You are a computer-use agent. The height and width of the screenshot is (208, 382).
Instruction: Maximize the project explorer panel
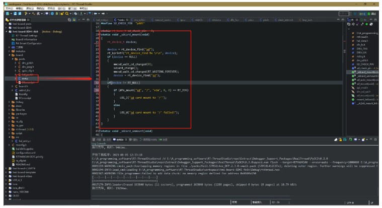88,20
